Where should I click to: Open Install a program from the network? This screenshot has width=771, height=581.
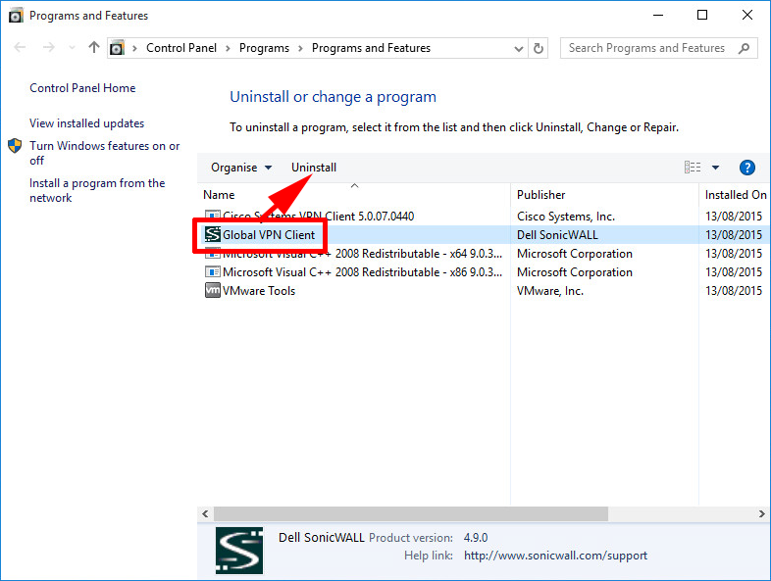97,190
